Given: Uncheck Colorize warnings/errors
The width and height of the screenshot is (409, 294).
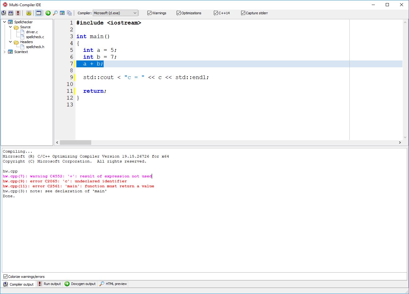Looking at the screenshot, I should point(5,277).
